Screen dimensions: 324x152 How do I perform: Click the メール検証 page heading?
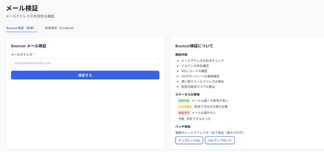coord(22,8)
